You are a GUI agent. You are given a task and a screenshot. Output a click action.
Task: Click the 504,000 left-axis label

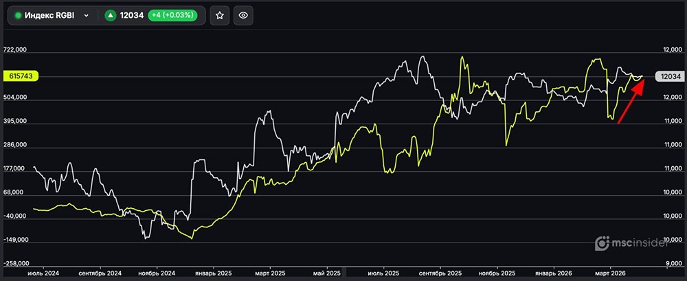click(15, 98)
